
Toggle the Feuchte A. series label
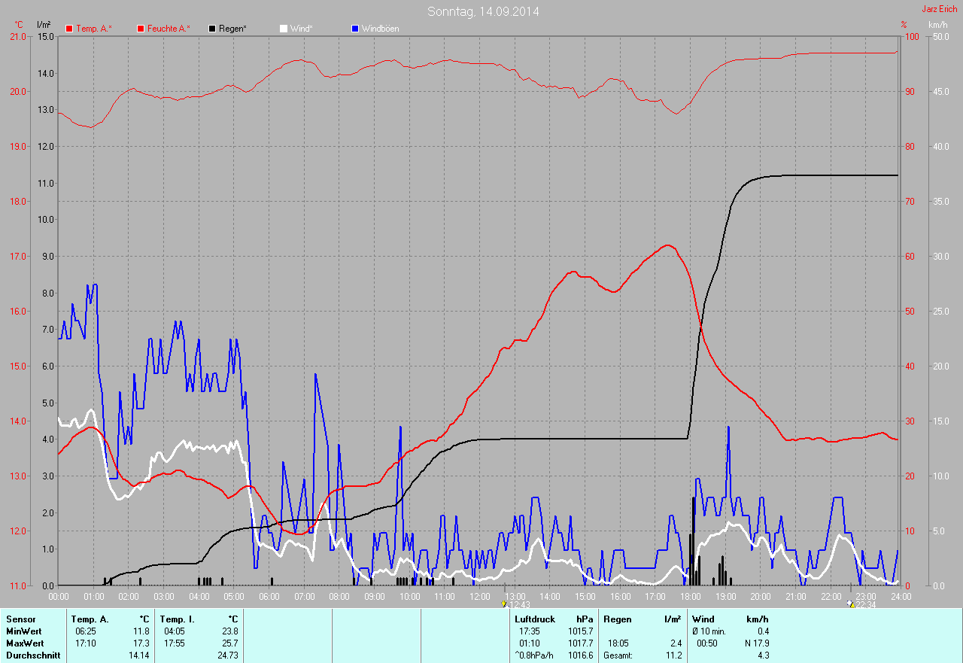click(169, 29)
